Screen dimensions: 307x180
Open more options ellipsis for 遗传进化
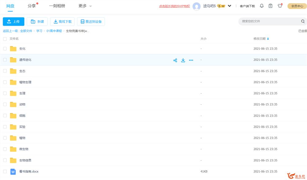tap(191, 60)
